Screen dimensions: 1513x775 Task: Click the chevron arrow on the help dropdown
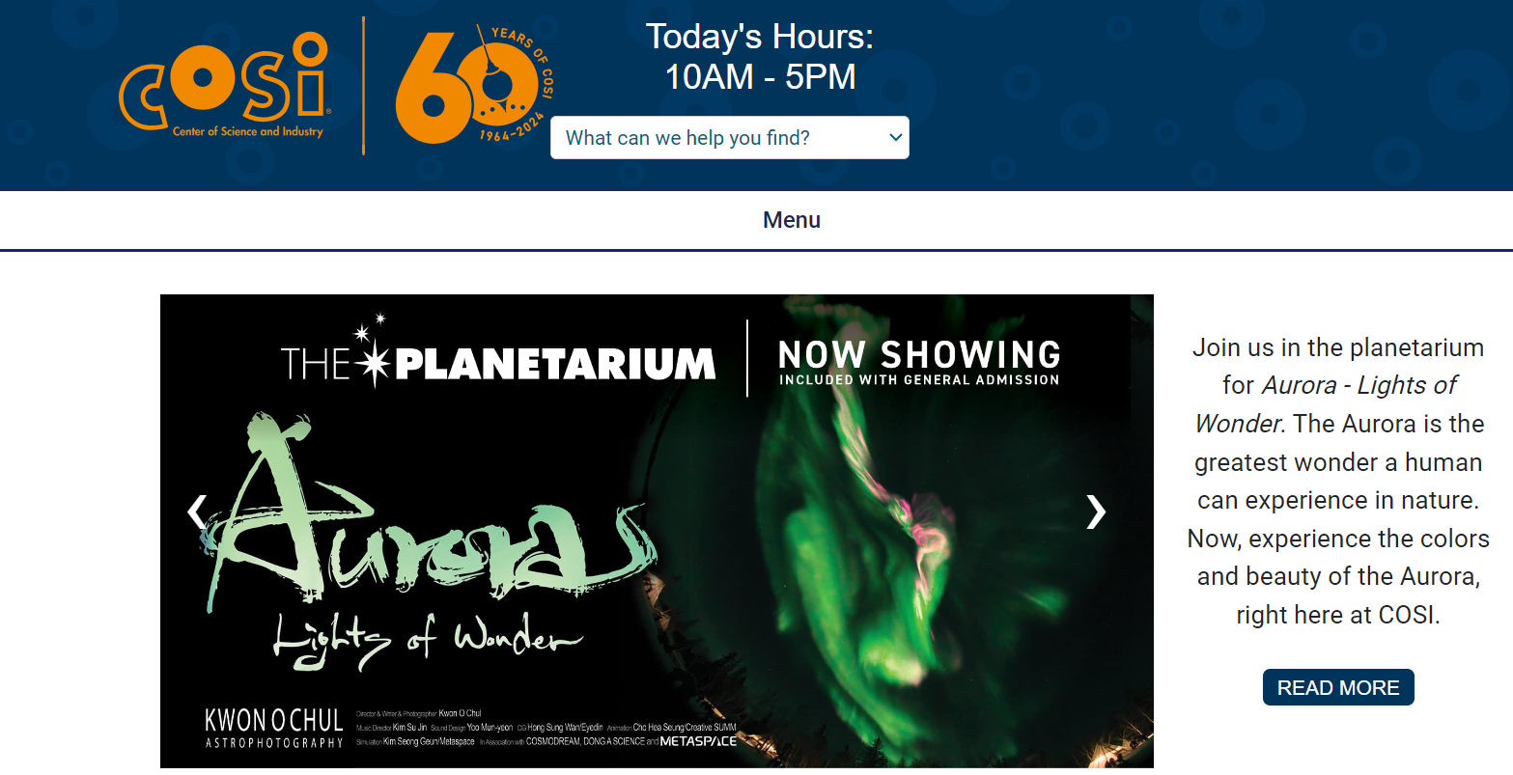tap(895, 138)
